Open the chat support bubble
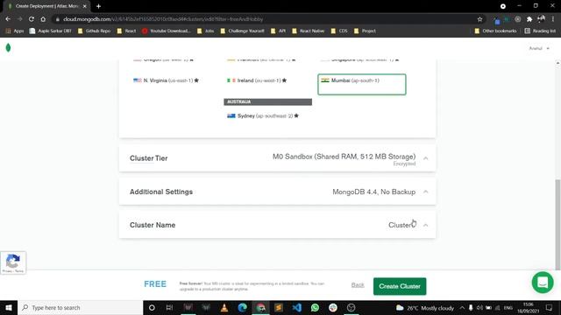This screenshot has height=315, width=561. click(543, 282)
